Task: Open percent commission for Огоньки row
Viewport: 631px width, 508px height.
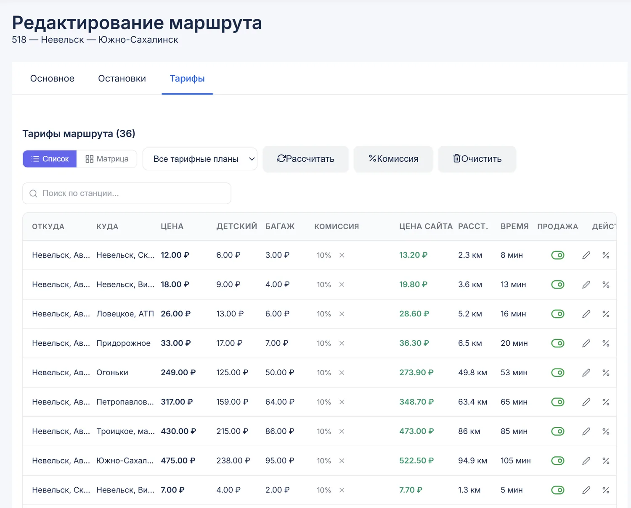Action: pyautogui.click(x=606, y=373)
